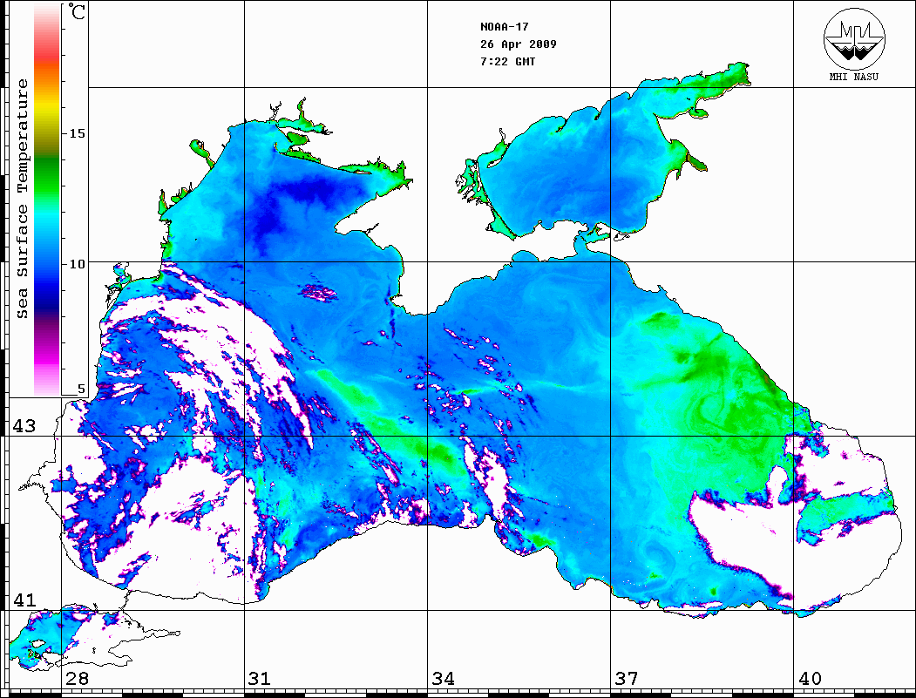Click the "7:22 GMT" time text
Viewport: 916px width, 698px height.
507,61
